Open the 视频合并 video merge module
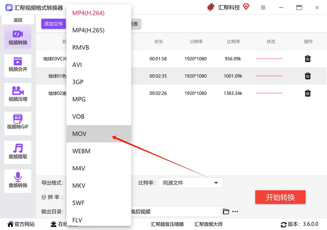This screenshot has width=327, height=230. [x=18, y=66]
